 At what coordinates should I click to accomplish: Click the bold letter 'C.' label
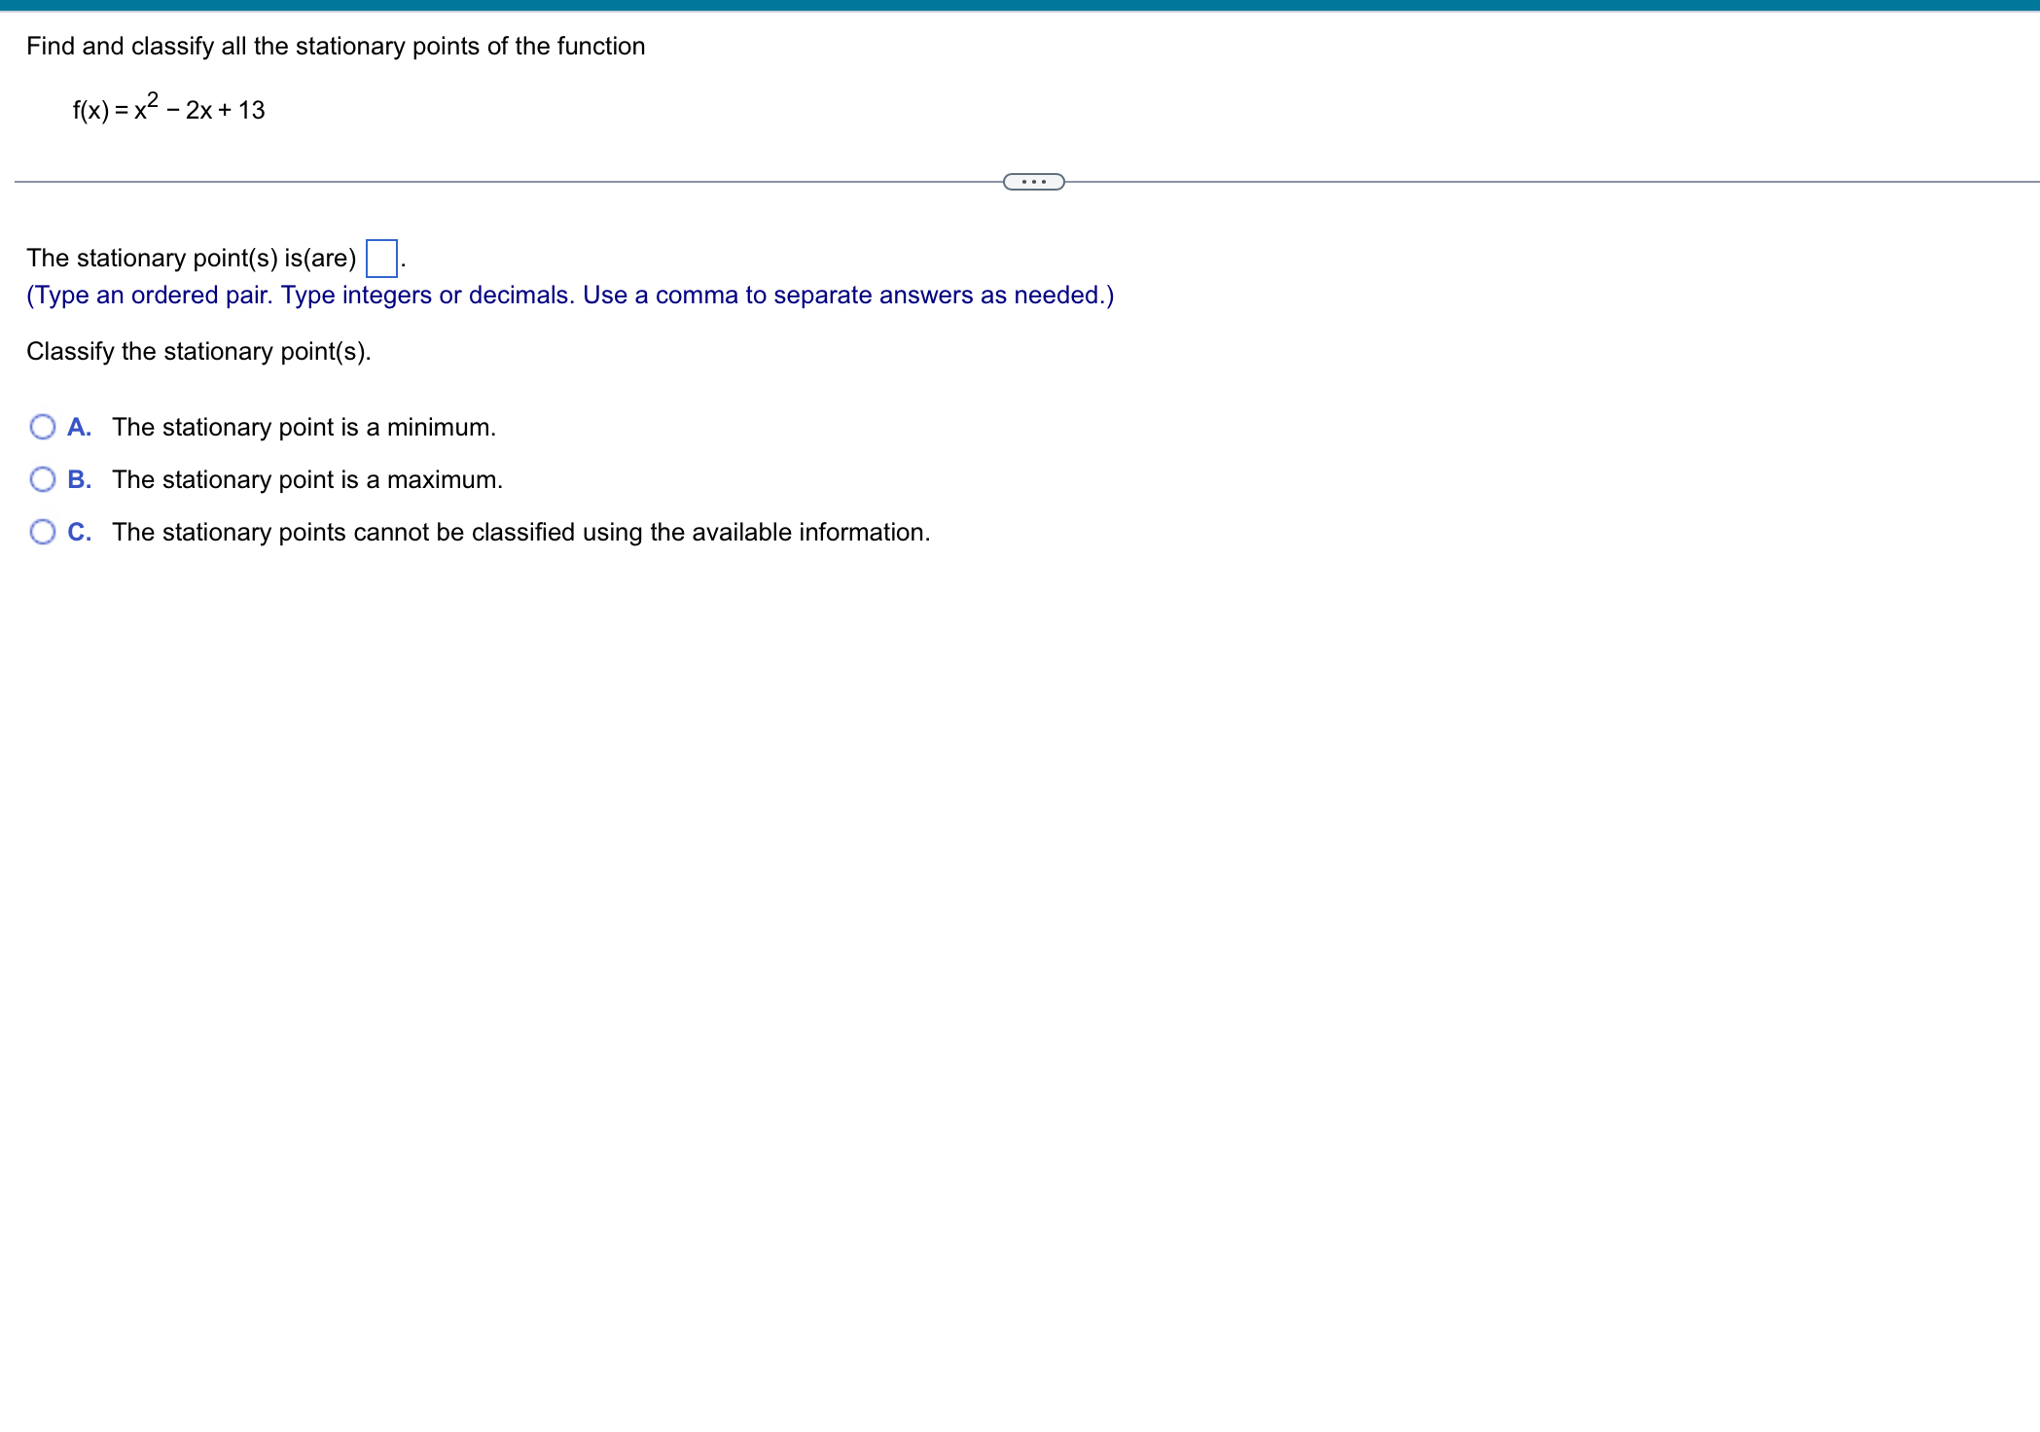(79, 532)
